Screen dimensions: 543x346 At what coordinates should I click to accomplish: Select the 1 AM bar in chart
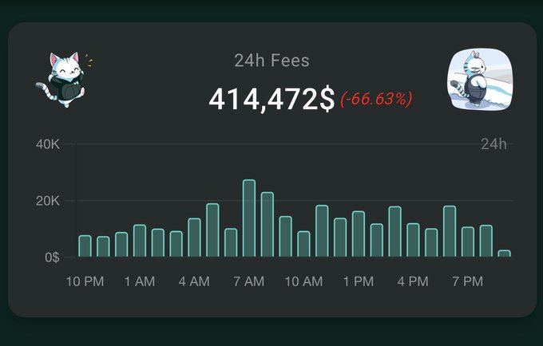click(140, 241)
